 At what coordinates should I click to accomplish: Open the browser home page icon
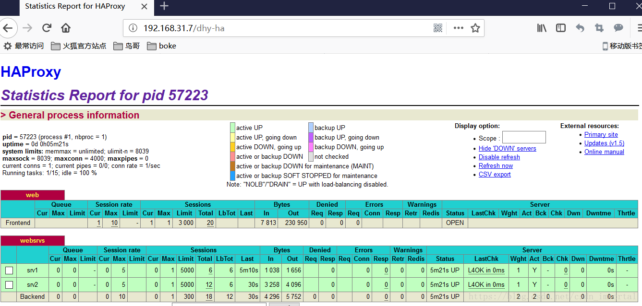tap(66, 28)
